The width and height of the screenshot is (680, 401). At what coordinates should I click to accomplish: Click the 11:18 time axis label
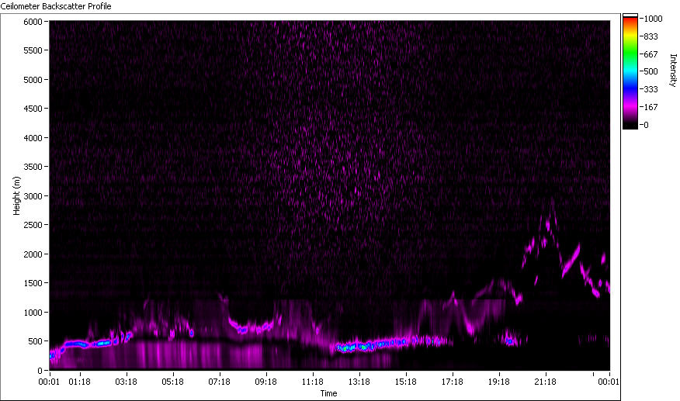click(313, 382)
